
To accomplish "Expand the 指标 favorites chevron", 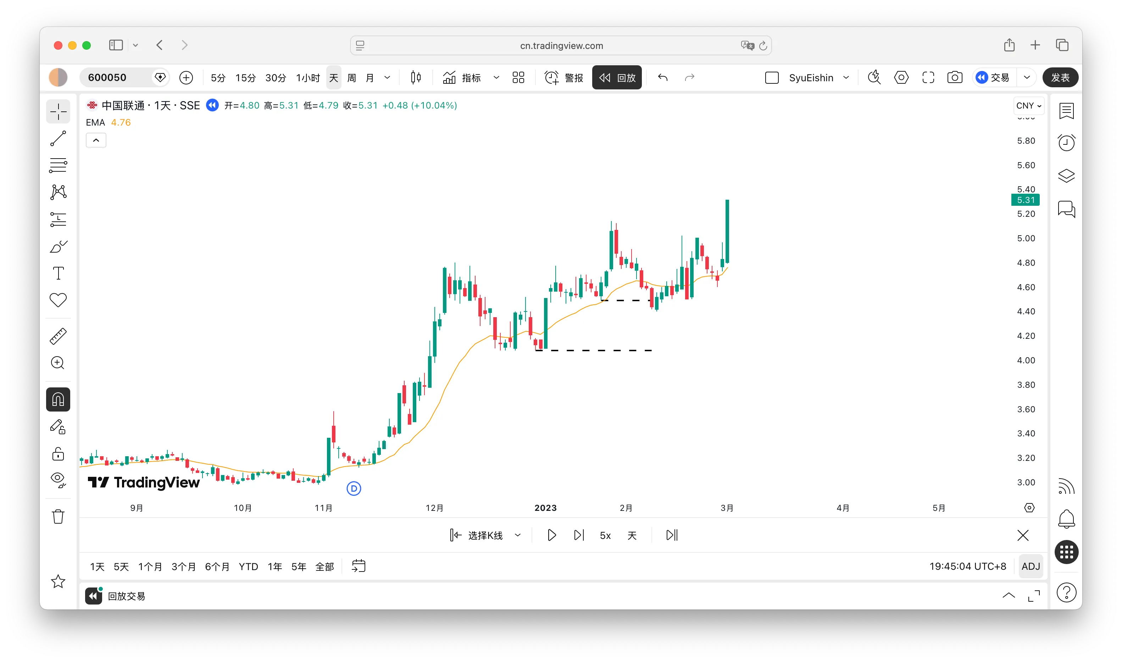I will point(496,78).
